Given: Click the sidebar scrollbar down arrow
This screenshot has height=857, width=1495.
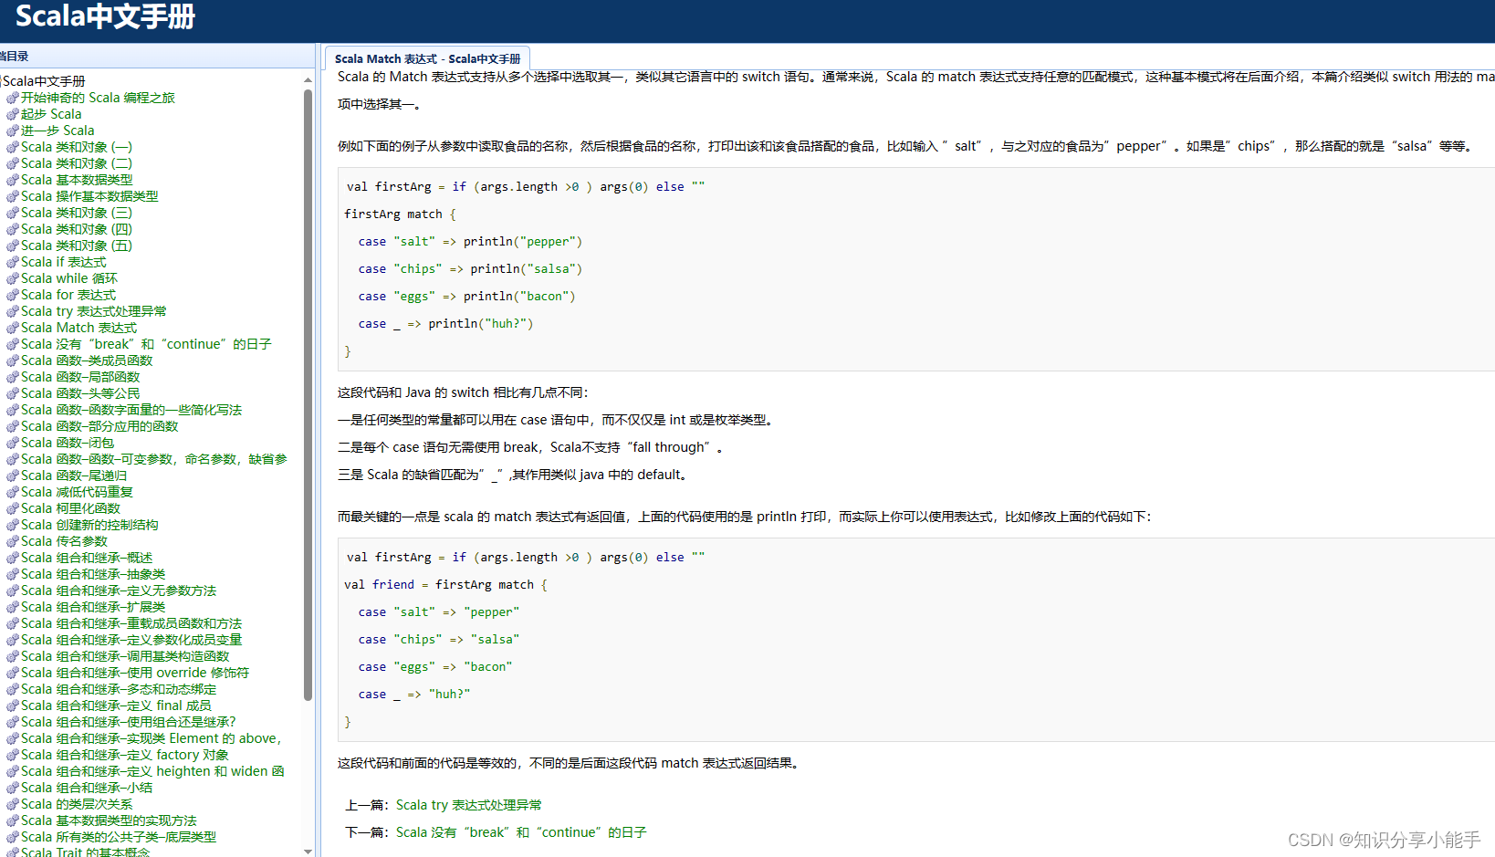Looking at the screenshot, I should point(308,851).
